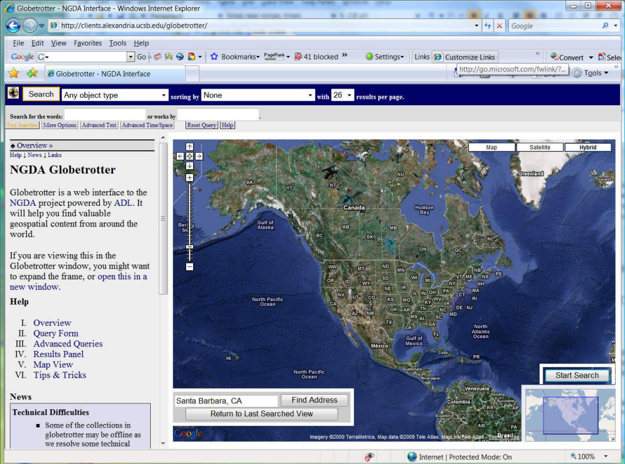Collapse the overview map corner arrow

pyautogui.click(x=612, y=438)
